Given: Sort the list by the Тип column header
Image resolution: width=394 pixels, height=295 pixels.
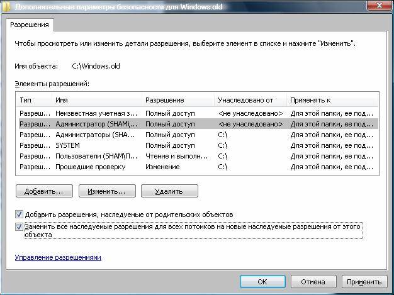Looking at the screenshot, I should tap(34, 100).
